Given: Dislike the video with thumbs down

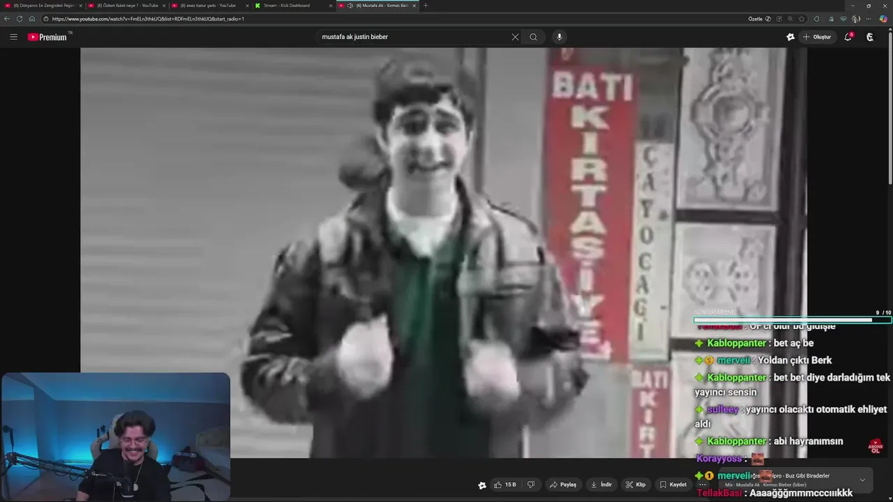Looking at the screenshot, I should pos(531,485).
